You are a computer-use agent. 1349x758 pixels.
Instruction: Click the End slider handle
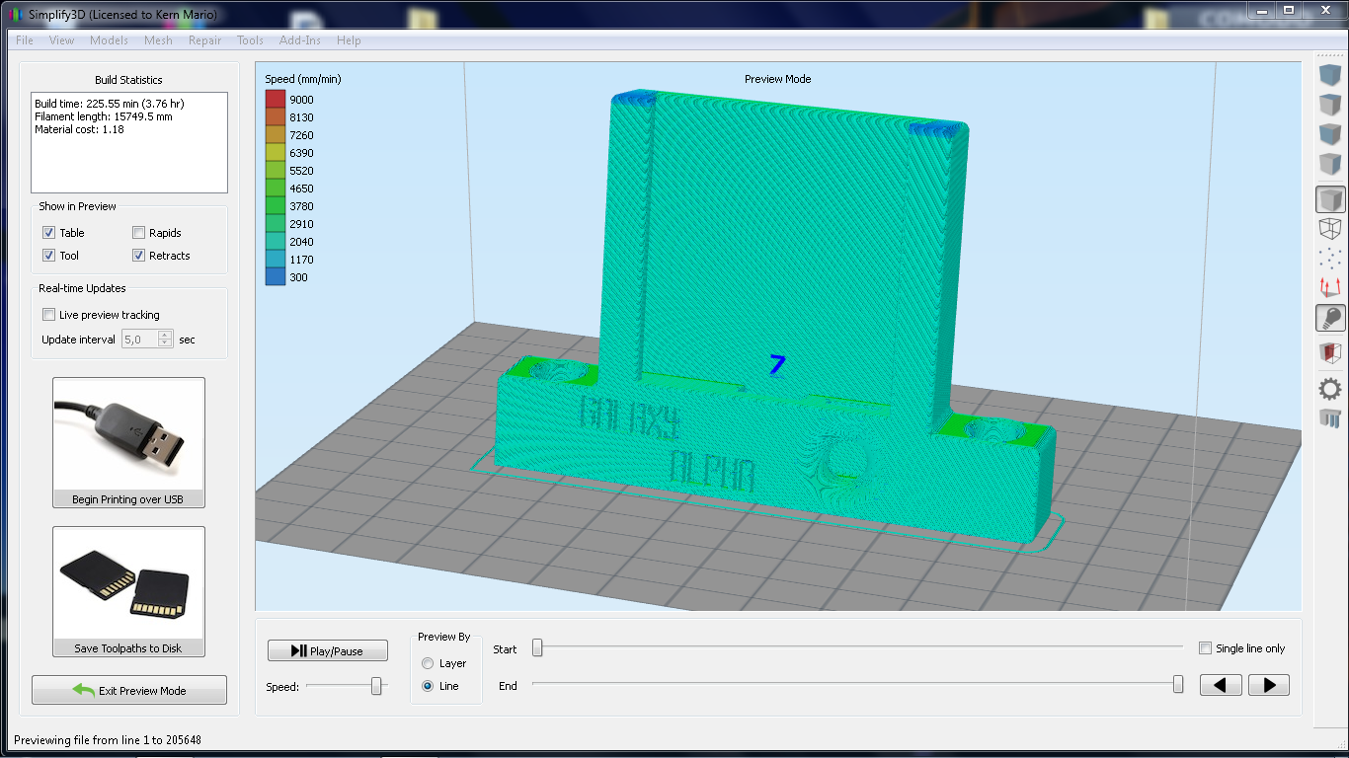pyautogui.click(x=1178, y=684)
